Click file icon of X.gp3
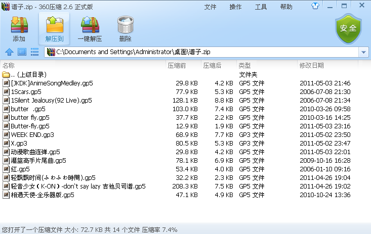This screenshot has height=234, width=371. pyautogui.click(x=6, y=143)
